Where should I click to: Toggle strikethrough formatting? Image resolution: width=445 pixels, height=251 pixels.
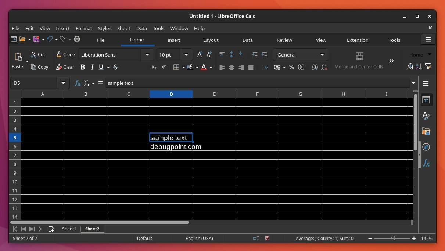point(115,67)
